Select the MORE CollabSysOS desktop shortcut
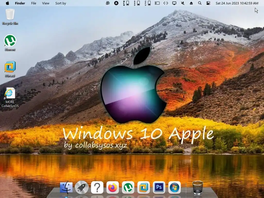 click(10, 97)
